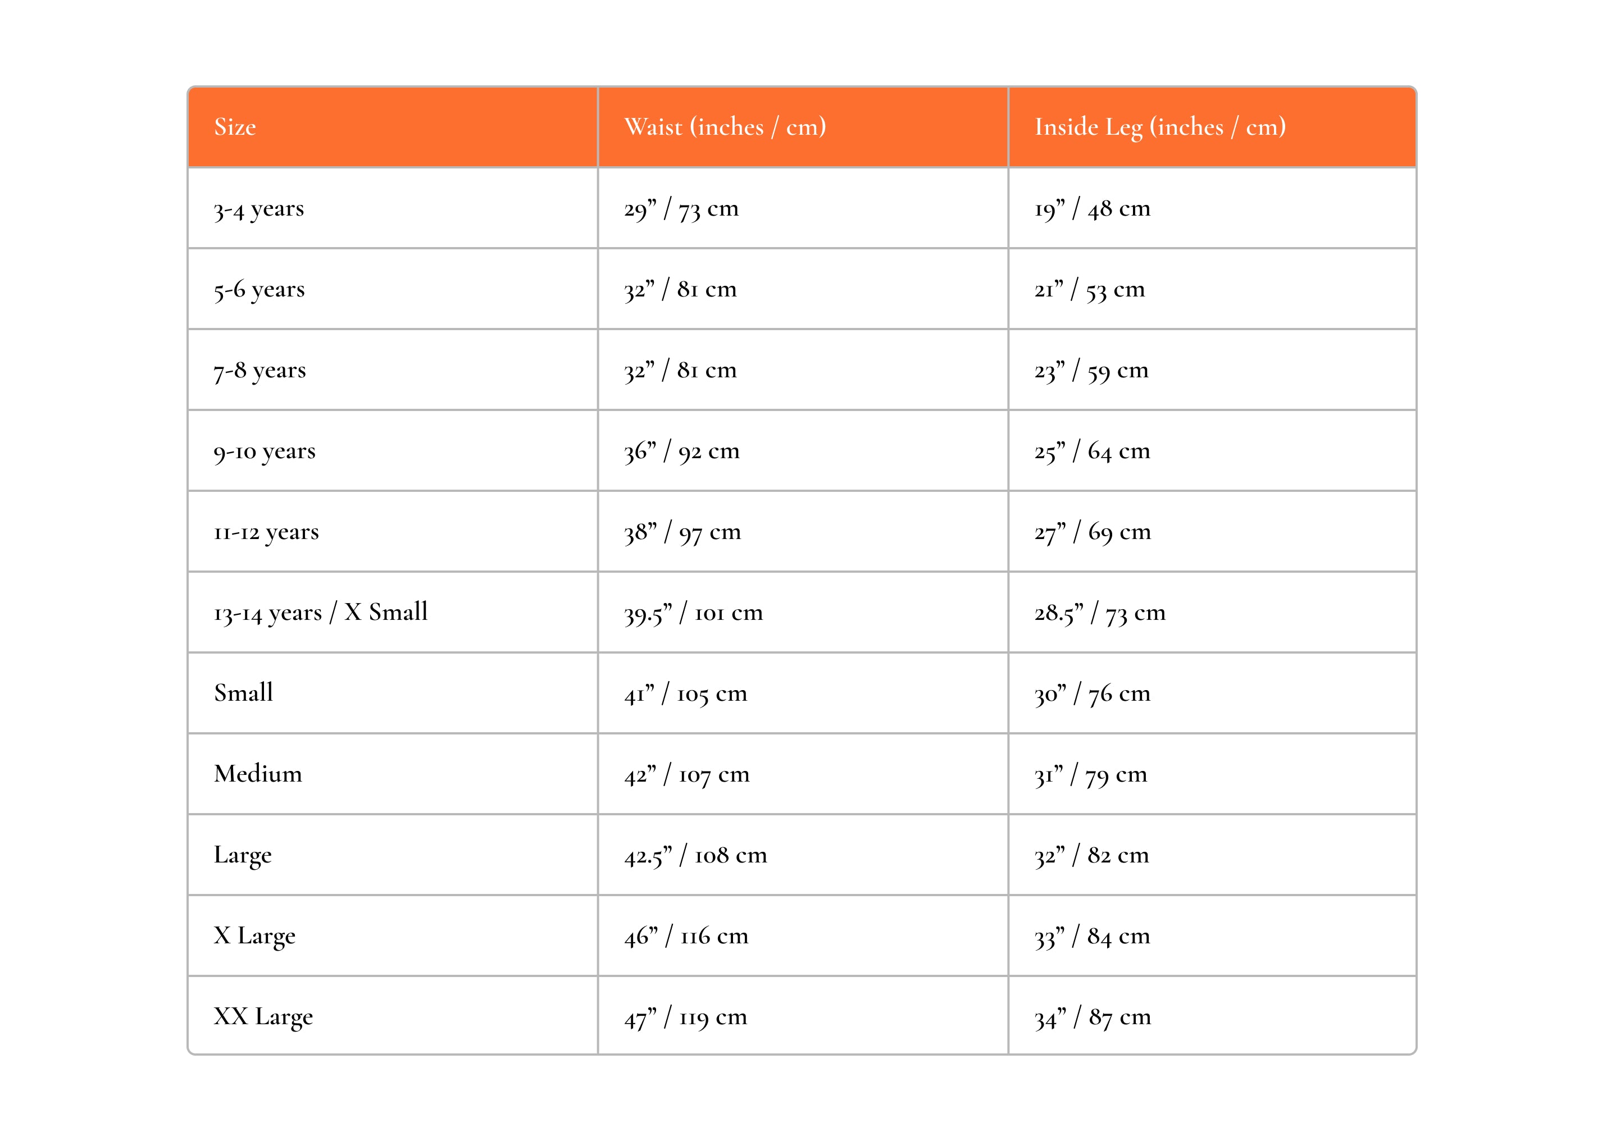Select the 47” / 119 cm waist cell

pyautogui.click(x=803, y=1015)
